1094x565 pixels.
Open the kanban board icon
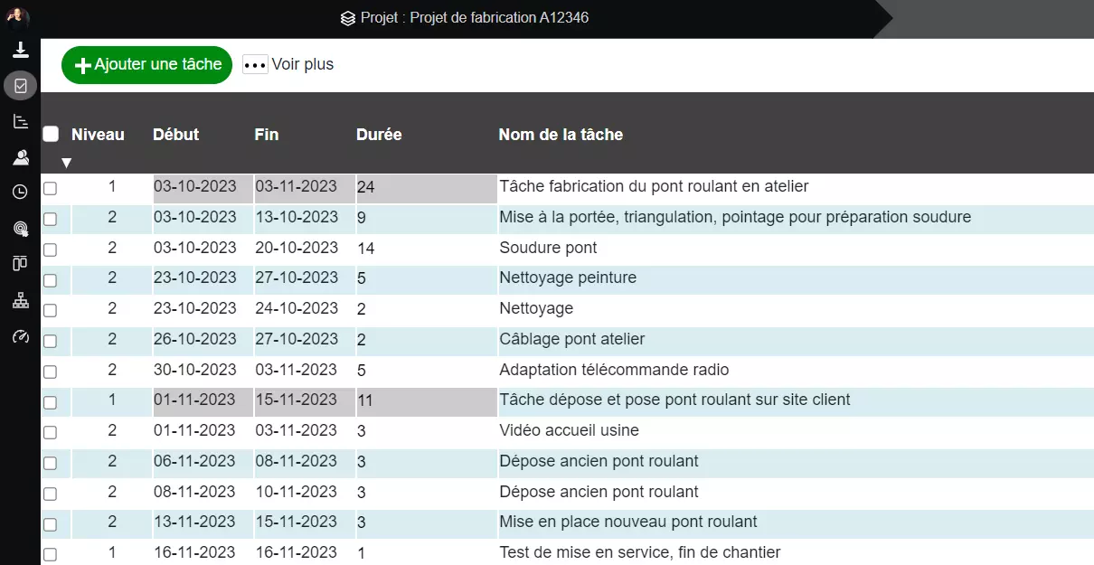(x=20, y=264)
